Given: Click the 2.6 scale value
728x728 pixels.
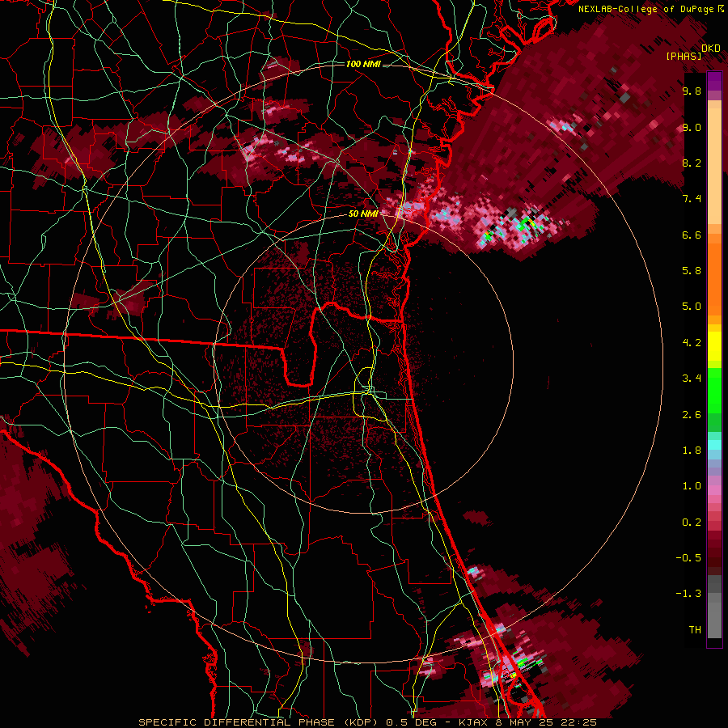Looking at the screenshot, I should pyautogui.click(x=692, y=415).
